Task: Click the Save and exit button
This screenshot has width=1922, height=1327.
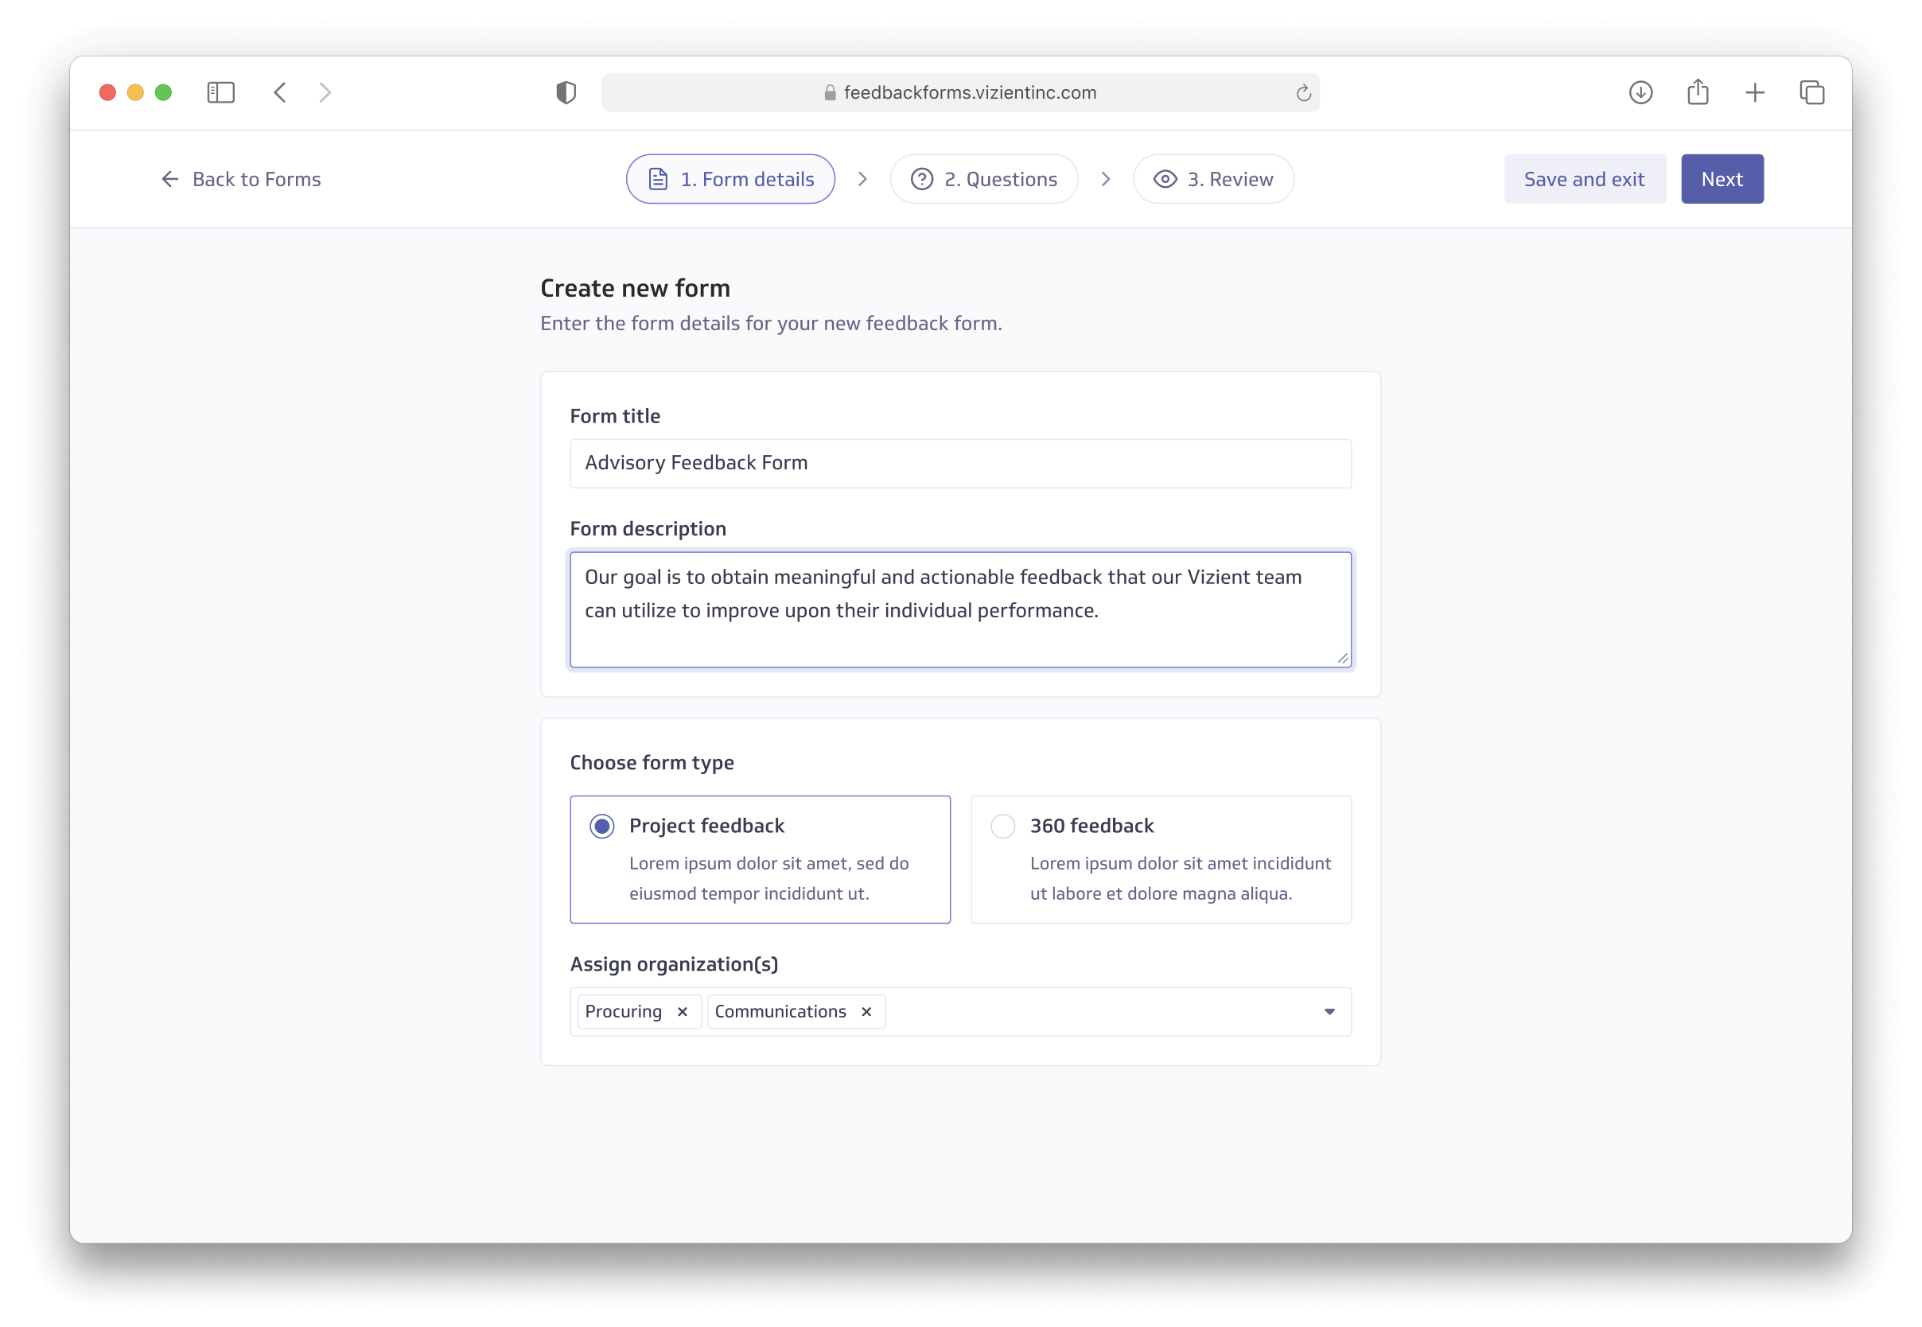Action: click(x=1584, y=179)
